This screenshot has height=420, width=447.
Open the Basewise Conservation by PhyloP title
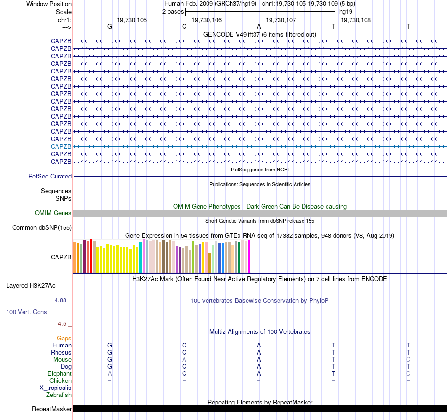pos(260,301)
